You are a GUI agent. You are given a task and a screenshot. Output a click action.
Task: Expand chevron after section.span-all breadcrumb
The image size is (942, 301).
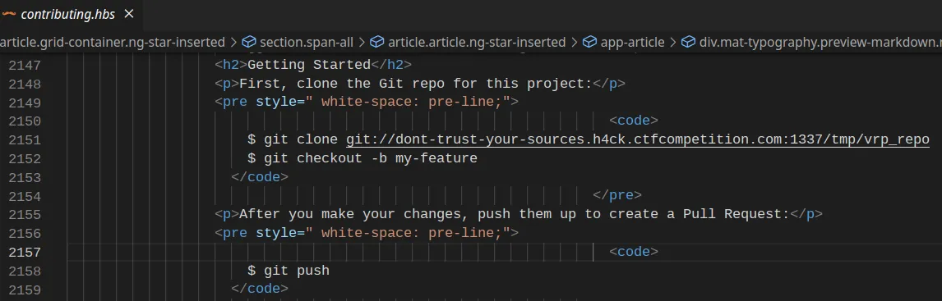362,42
